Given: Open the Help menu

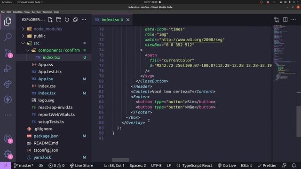Looking at the screenshot, I should coord(56,12).
